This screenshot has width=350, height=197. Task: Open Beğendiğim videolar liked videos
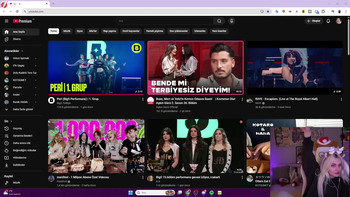coord(21,150)
